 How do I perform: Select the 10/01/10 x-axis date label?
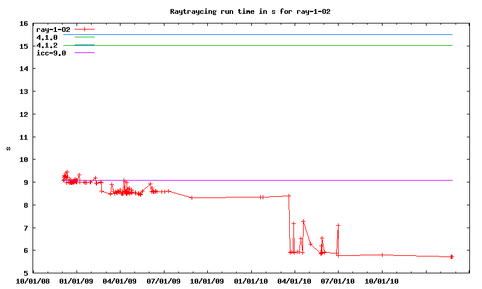pyautogui.click(x=382, y=281)
